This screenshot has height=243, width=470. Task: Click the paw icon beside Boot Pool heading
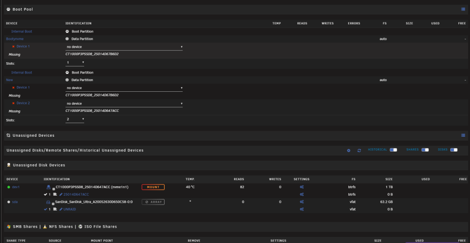point(8,9)
